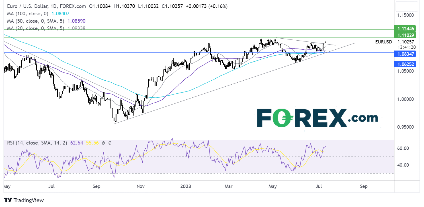Screen dimensions: 424x207
Task: Click the price change +0.00173 (+0.16%) text
Action: click(x=206, y=6)
